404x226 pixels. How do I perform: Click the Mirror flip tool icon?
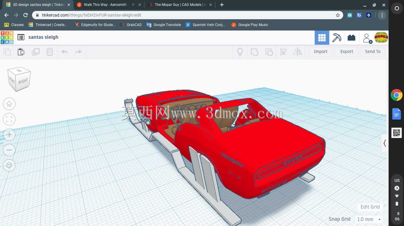pyautogui.click(x=297, y=52)
